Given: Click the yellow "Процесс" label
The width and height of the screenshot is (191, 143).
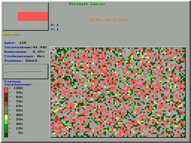Looking at the screenshot, I should [11, 34].
